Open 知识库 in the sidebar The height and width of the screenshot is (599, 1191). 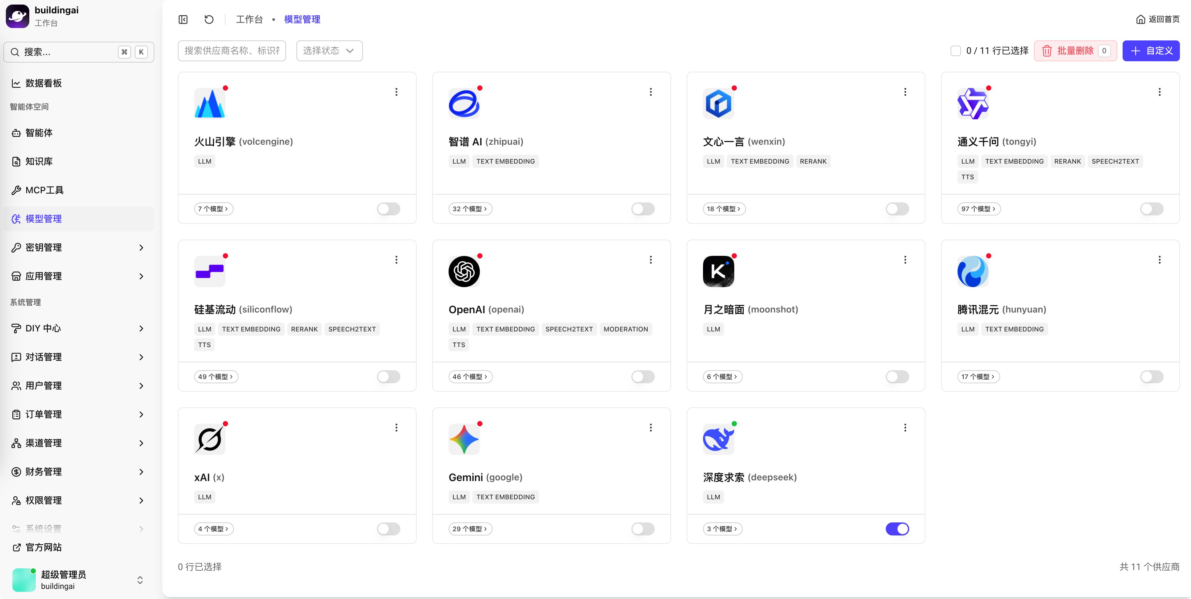(79, 161)
